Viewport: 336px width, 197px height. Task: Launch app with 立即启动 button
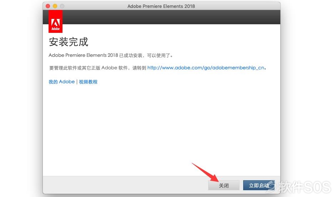point(259,185)
